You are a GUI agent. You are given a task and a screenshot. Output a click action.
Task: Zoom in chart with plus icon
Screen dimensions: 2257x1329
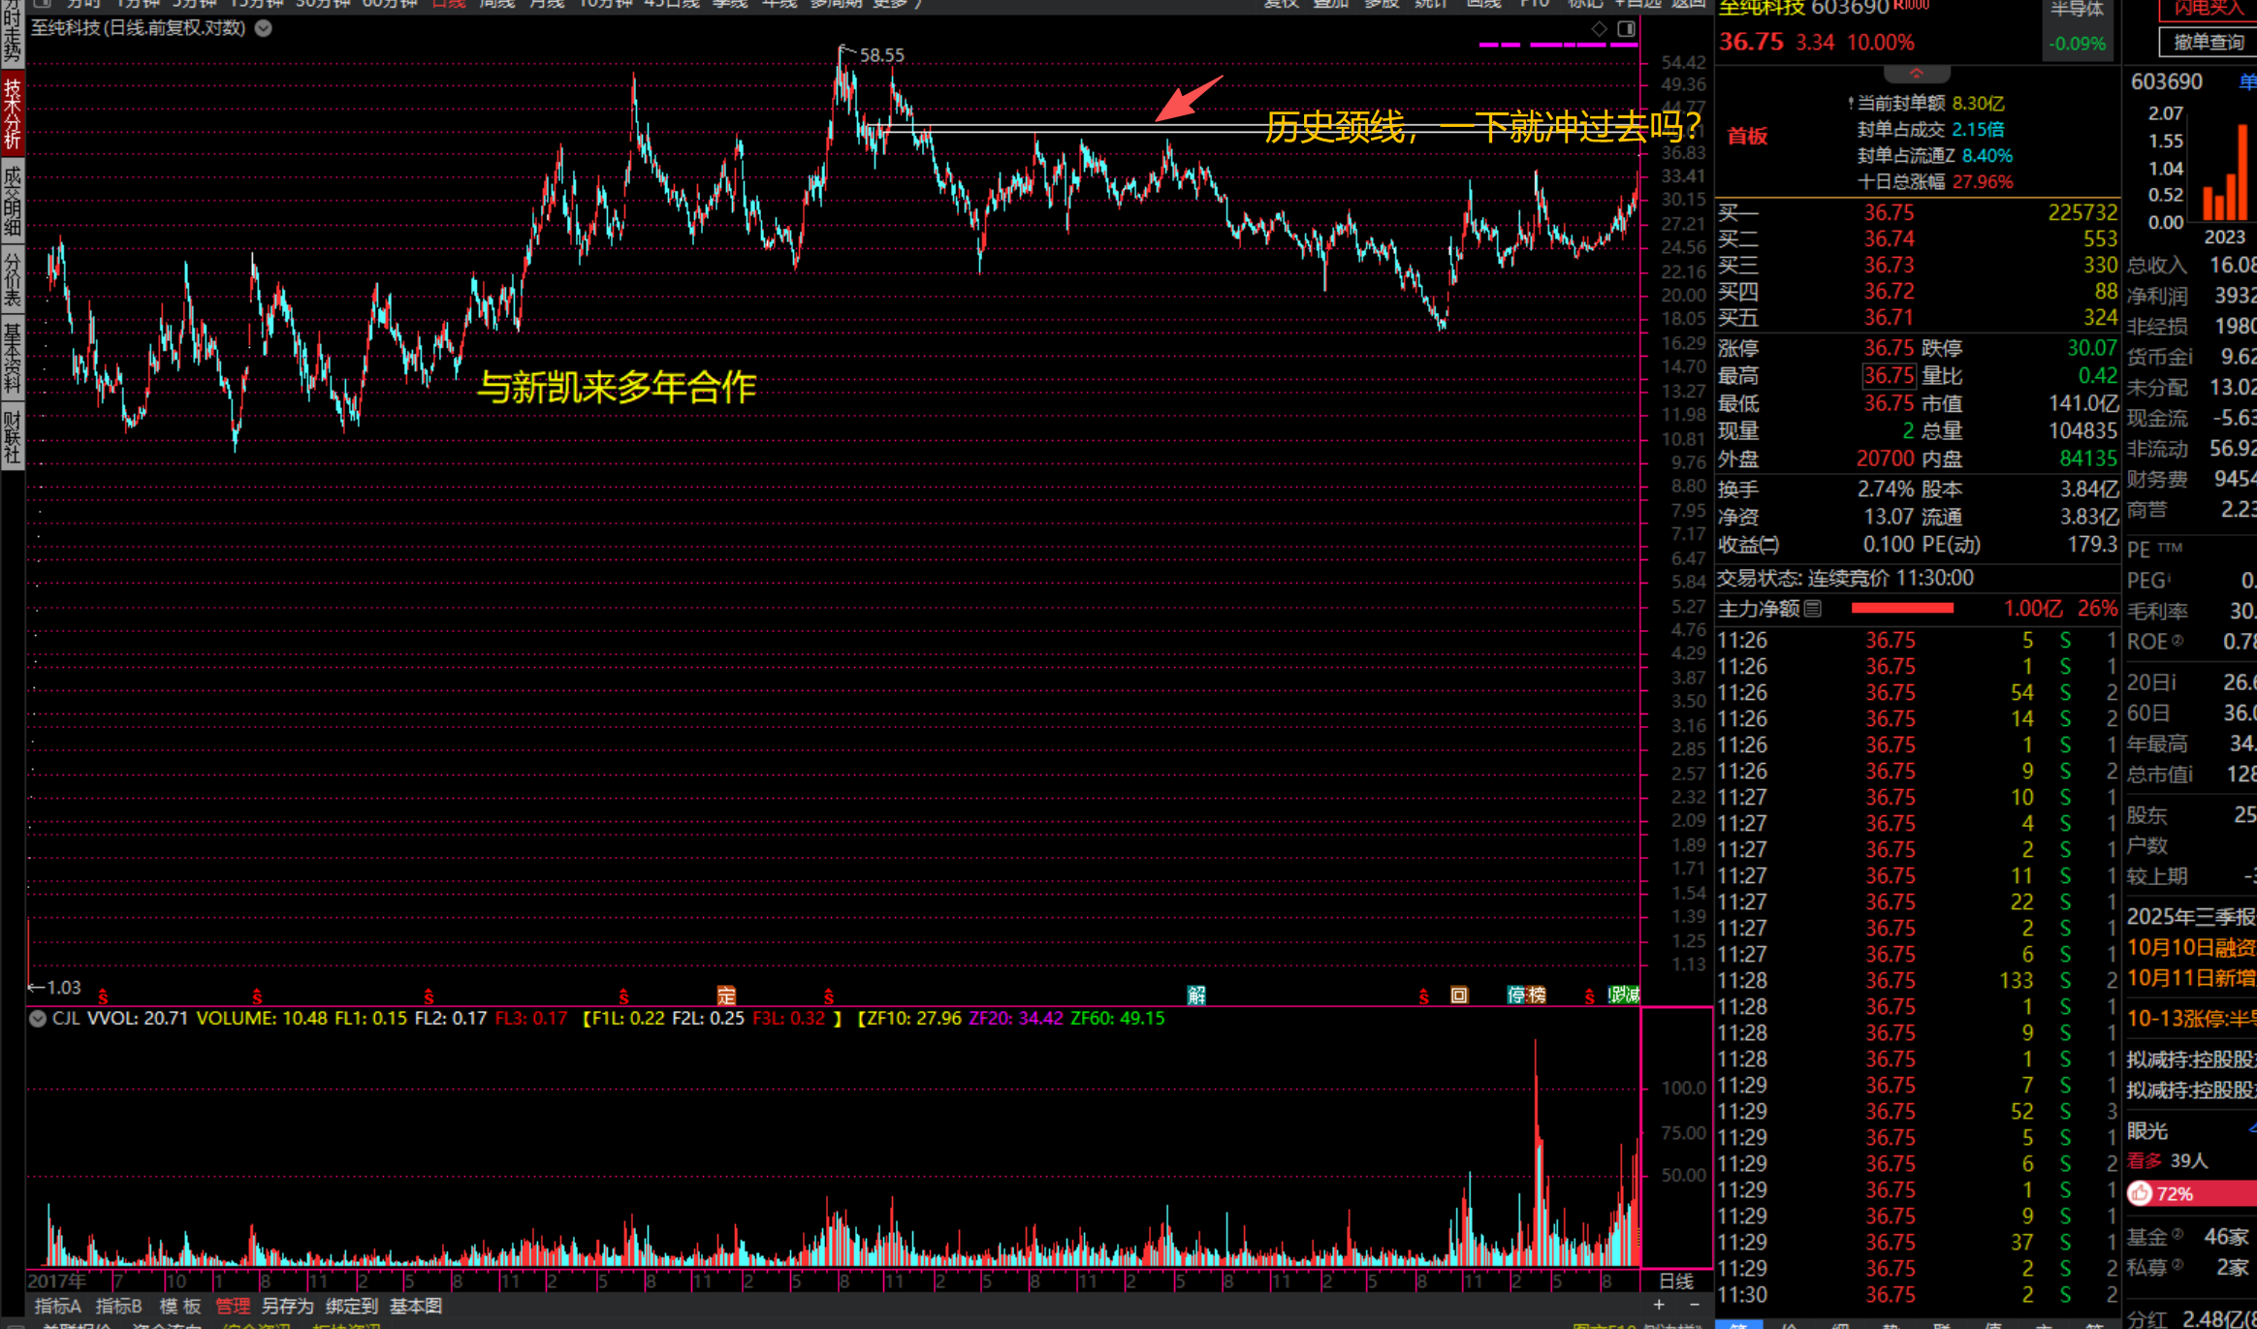1659,1305
